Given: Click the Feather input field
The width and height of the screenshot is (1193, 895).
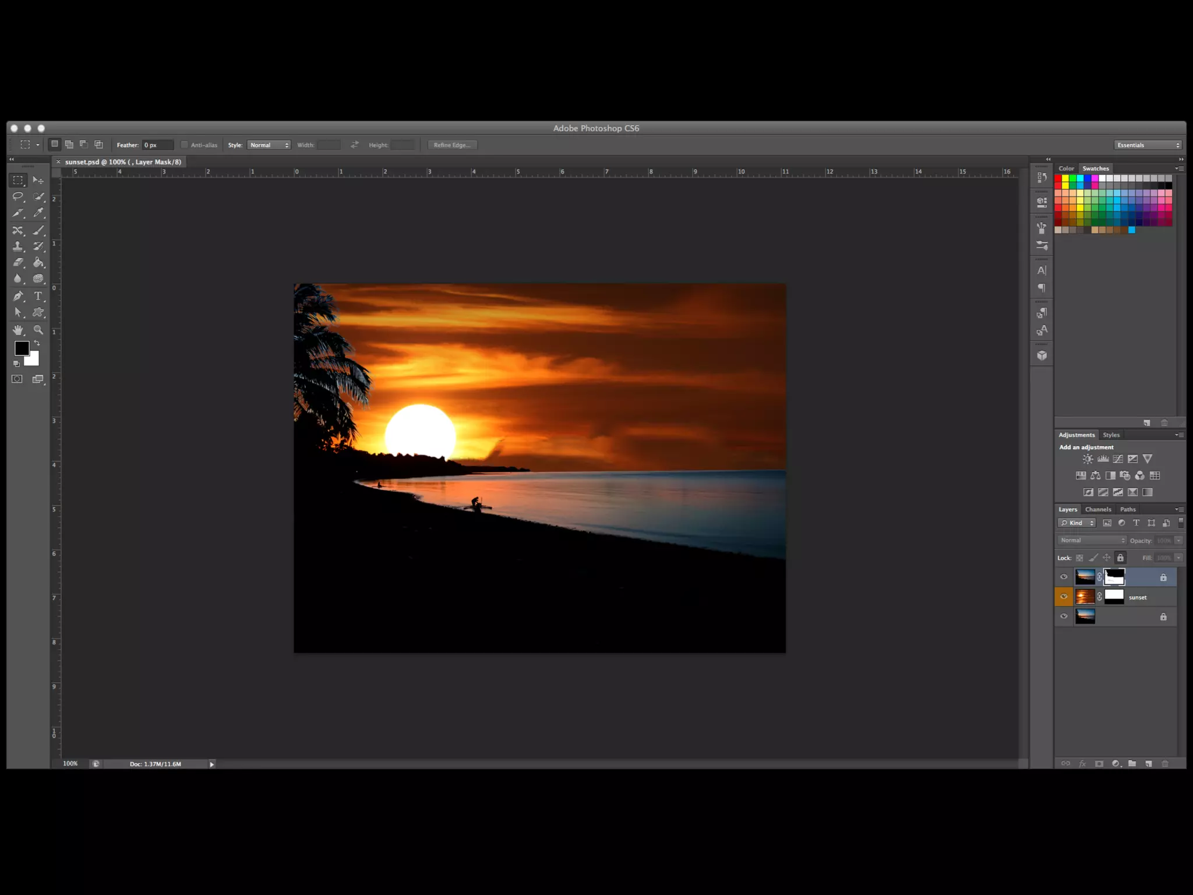Looking at the screenshot, I should click(x=157, y=145).
